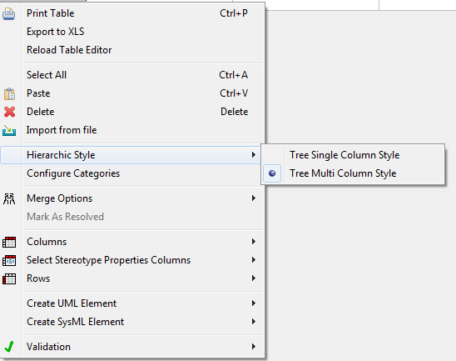
Task: Open the Hierarchic Style submenu arrow
Action: coord(254,155)
